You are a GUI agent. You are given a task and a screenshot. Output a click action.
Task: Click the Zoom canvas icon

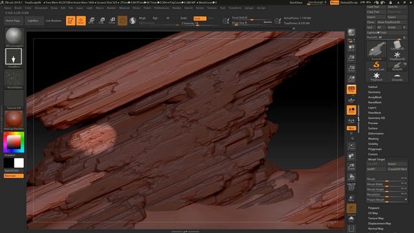tap(351, 58)
